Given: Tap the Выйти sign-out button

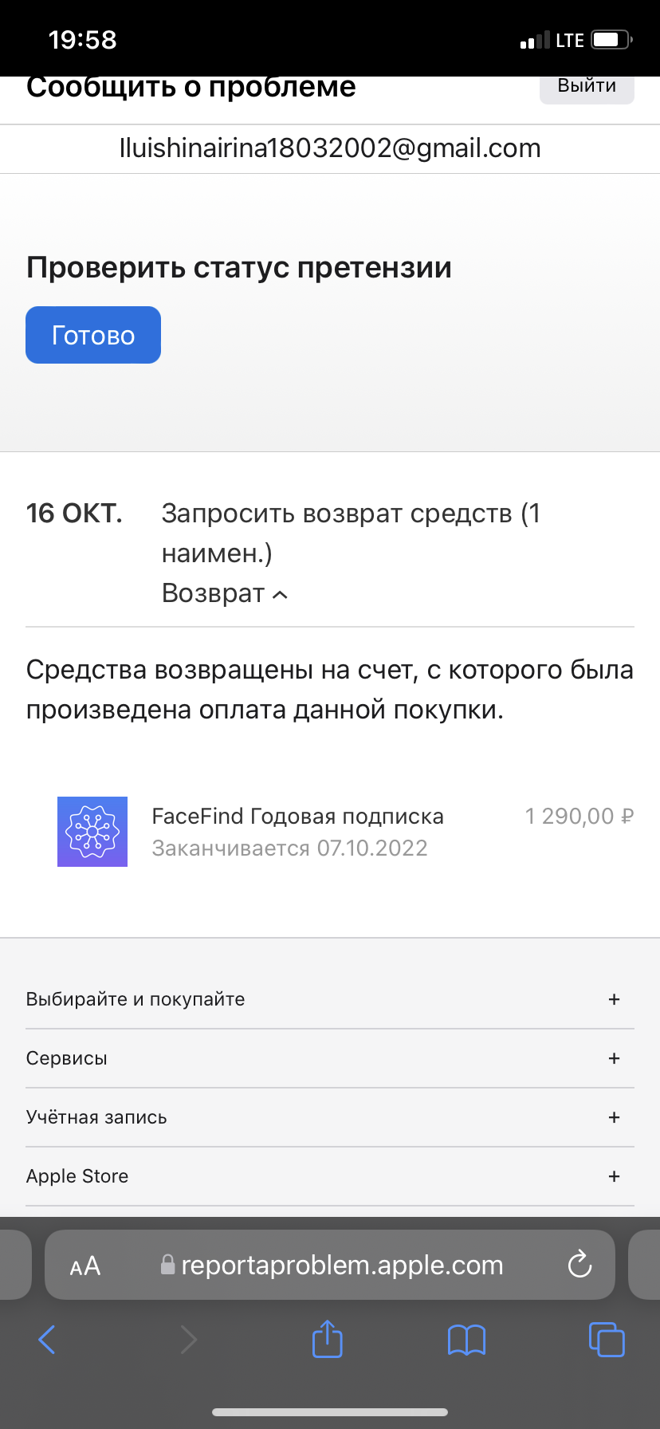Looking at the screenshot, I should click(587, 87).
